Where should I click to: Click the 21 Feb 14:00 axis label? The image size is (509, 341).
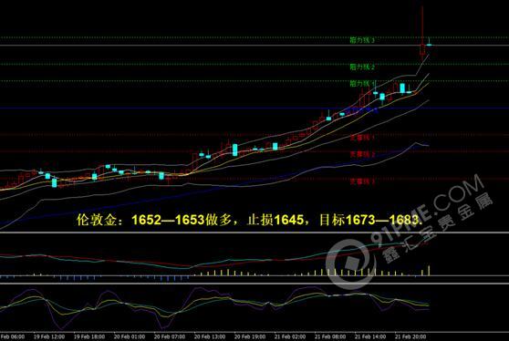click(x=370, y=336)
